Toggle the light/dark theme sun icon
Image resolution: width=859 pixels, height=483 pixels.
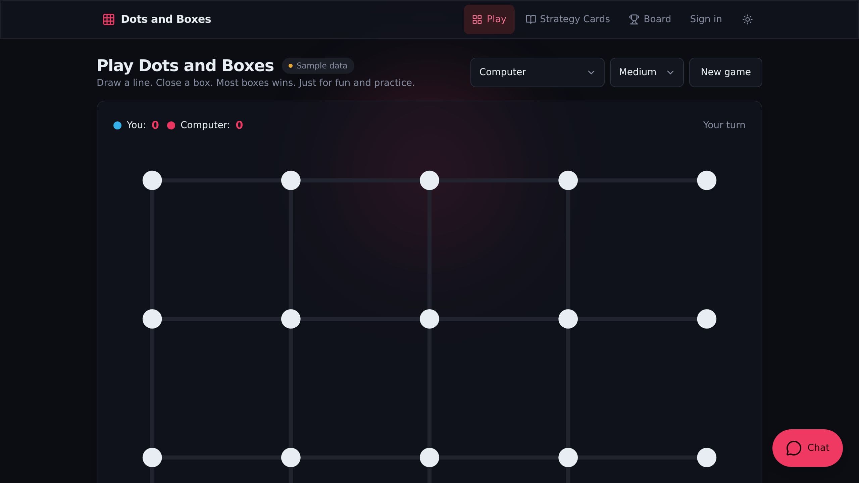click(747, 19)
